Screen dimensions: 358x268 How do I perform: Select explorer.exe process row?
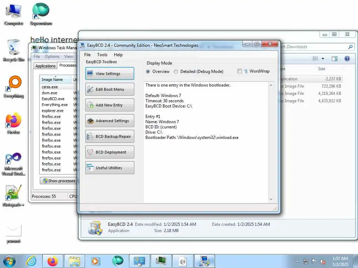tap(58, 111)
